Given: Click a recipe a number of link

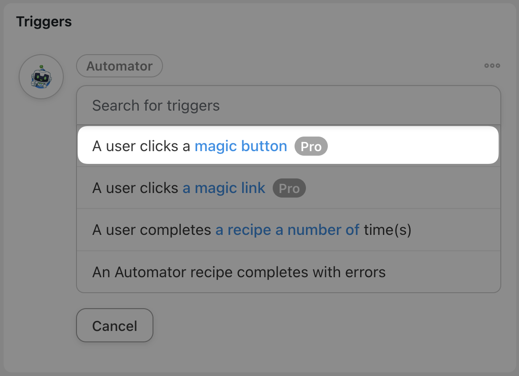Looking at the screenshot, I should pyautogui.click(x=287, y=230).
